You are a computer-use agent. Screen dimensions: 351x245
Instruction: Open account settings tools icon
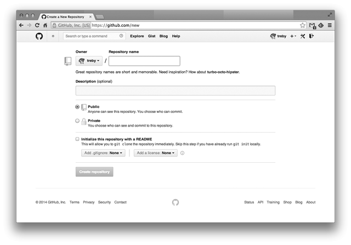[x=303, y=36]
